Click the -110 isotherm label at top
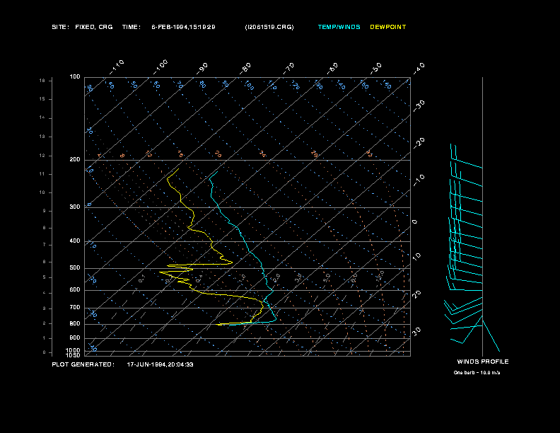This screenshot has width=560, height=433. (x=117, y=67)
